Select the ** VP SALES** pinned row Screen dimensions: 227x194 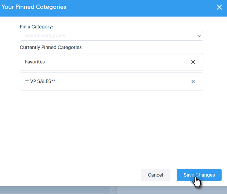[x=103, y=81]
